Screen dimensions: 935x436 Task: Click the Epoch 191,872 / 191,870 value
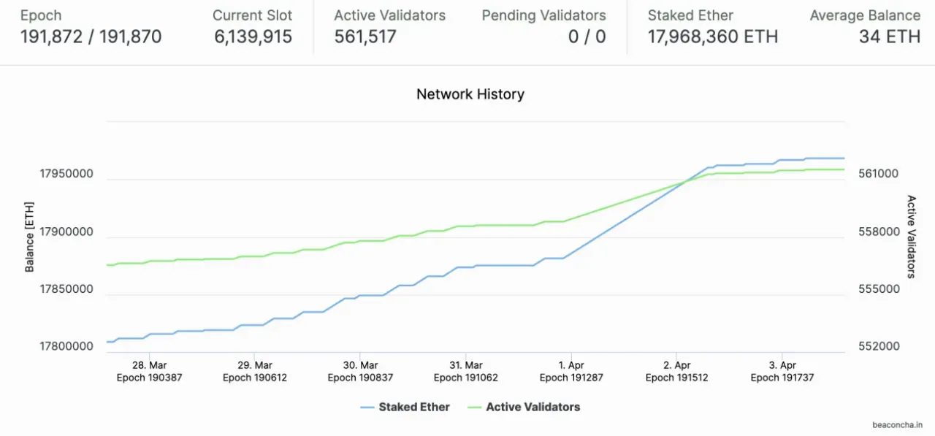(x=91, y=37)
